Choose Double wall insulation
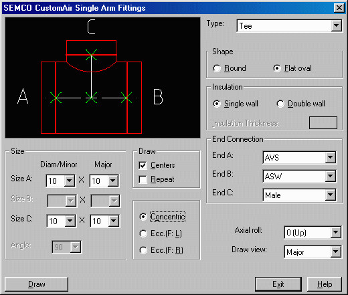348x295 pixels. coord(300,104)
